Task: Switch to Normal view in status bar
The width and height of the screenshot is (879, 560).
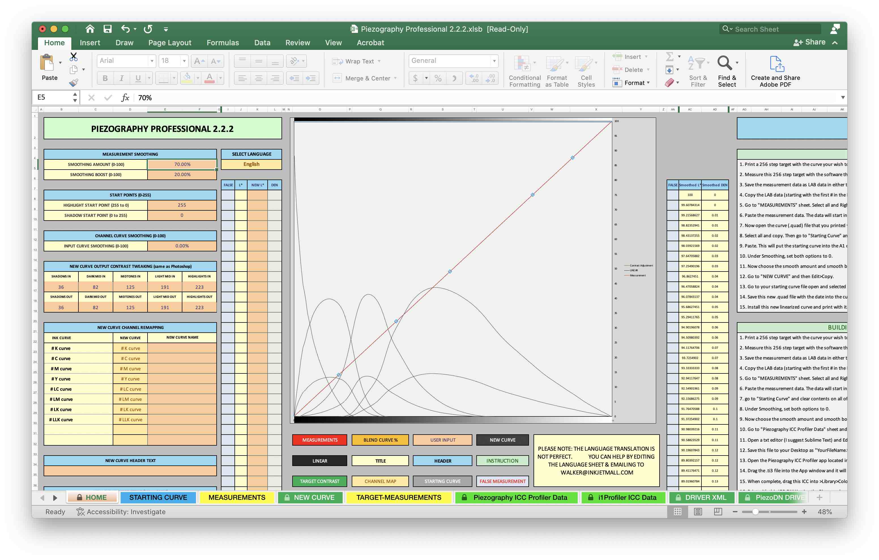Action: [x=677, y=512]
